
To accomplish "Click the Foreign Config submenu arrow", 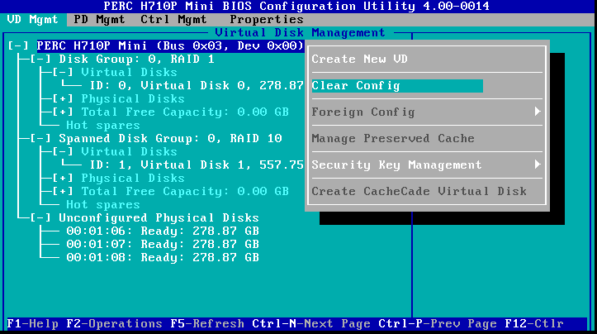I will pos(538,112).
